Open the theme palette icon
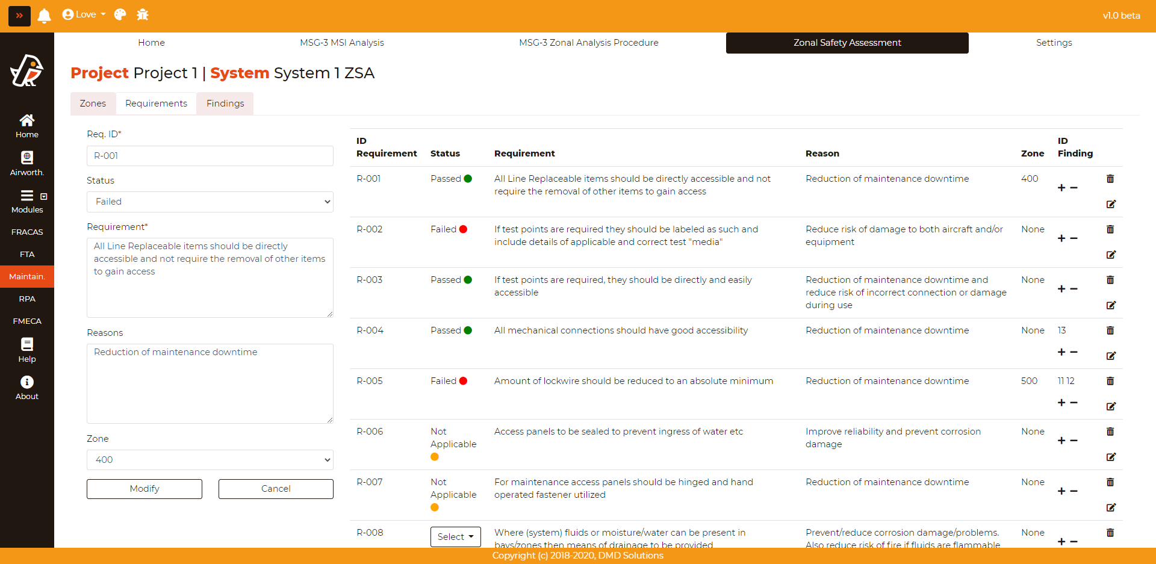The width and height of the screenshot is (1156, 564). 120,15
